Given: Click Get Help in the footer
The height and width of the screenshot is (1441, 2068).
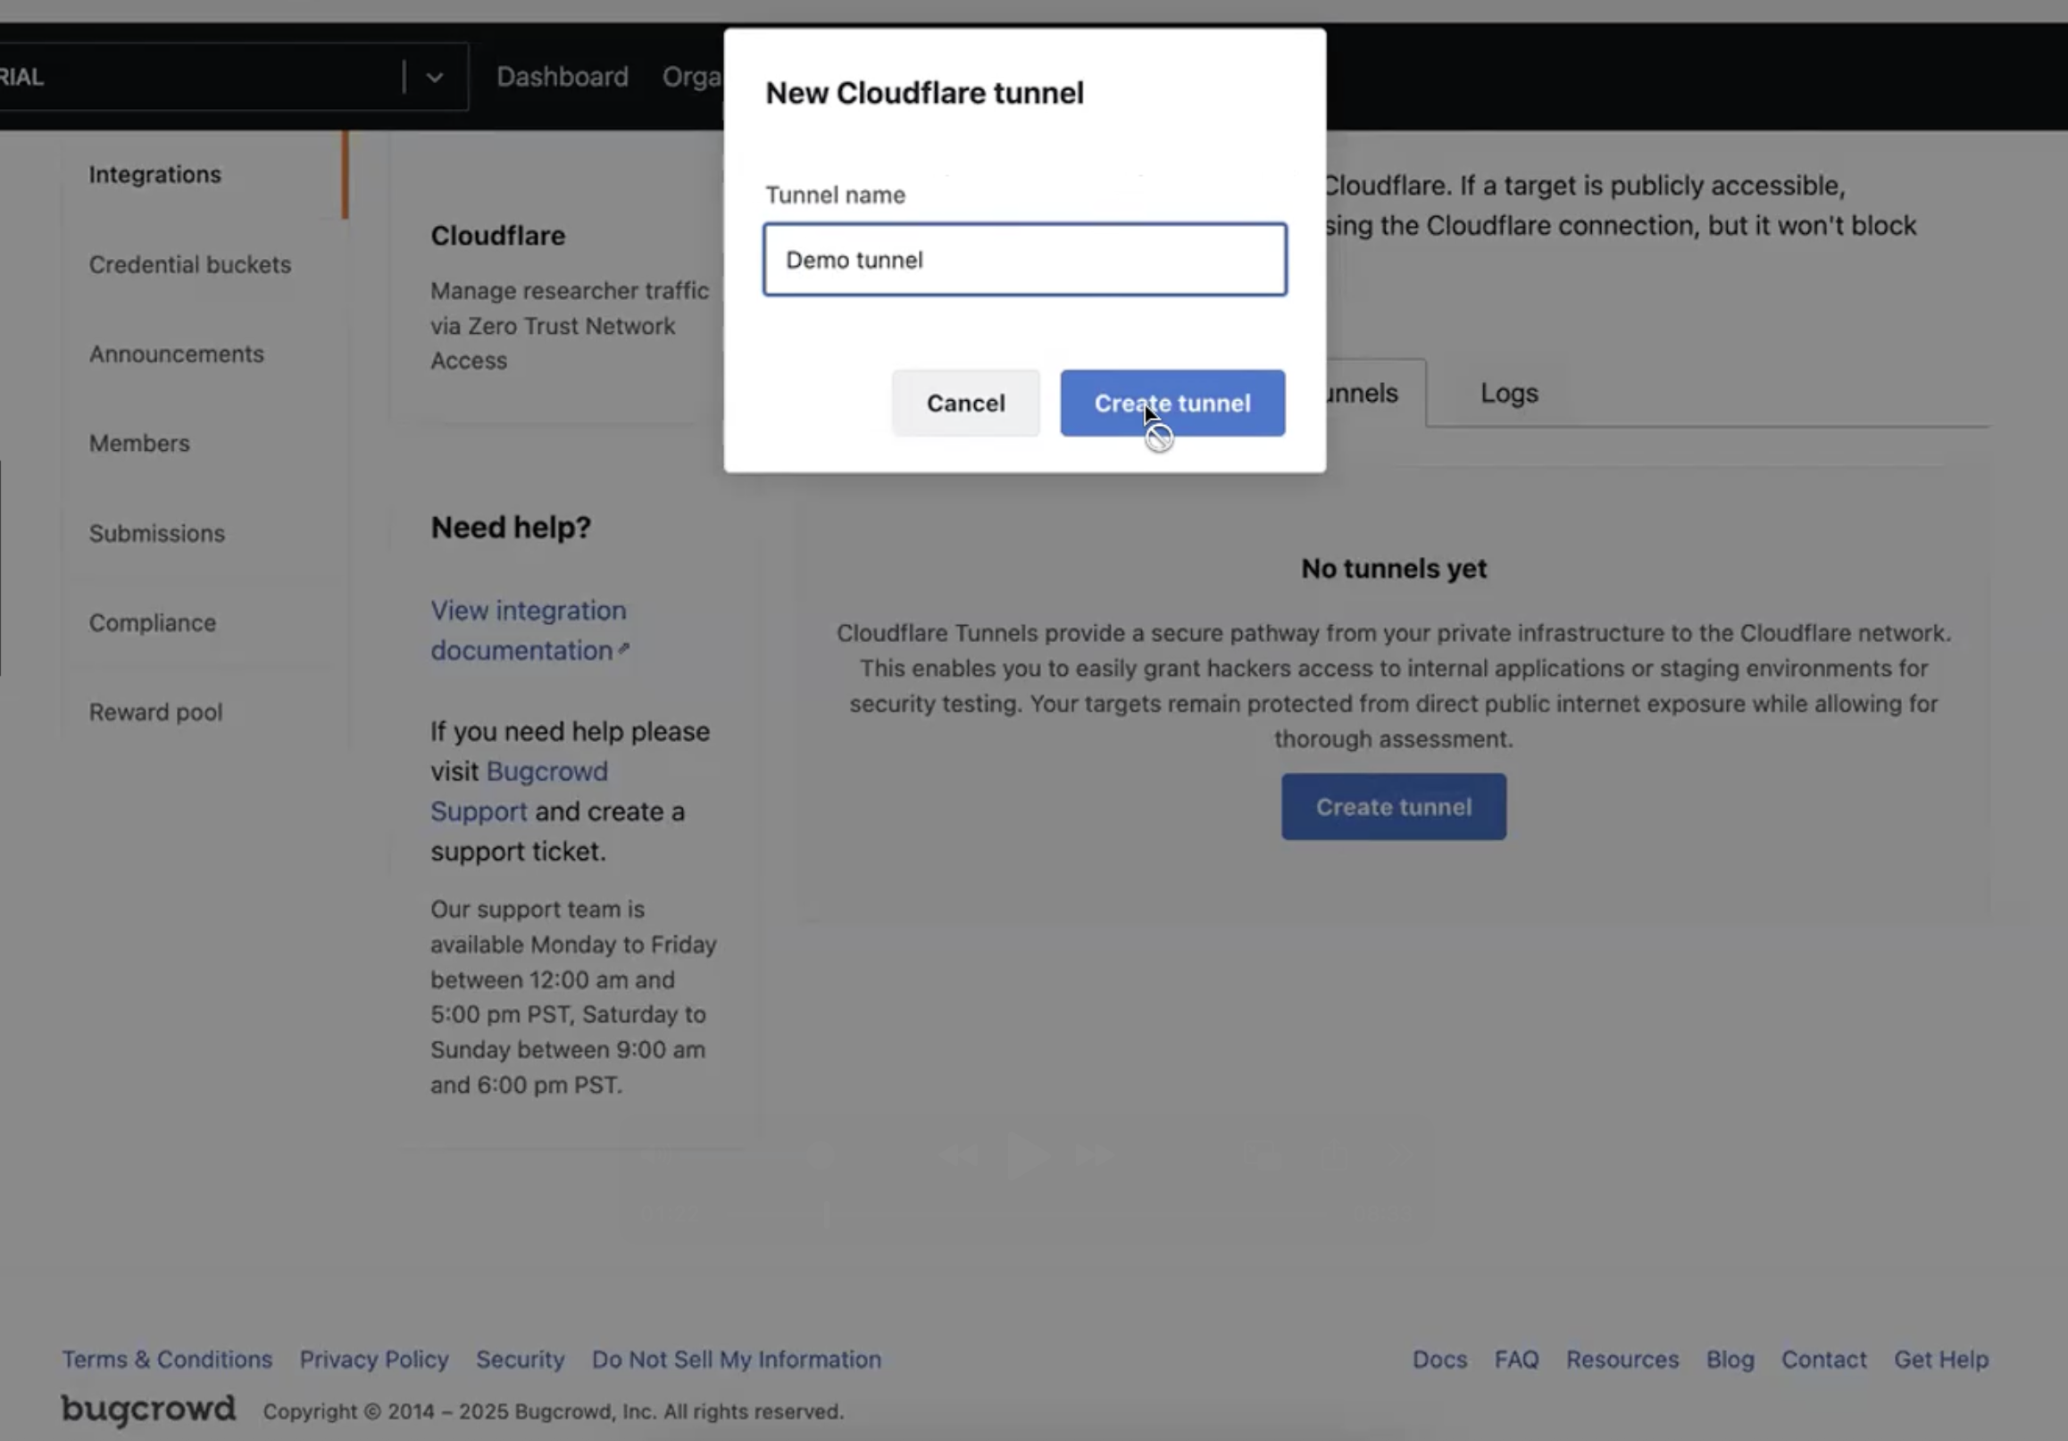Looking at the screenshot, I should tap(1941, 1359).
